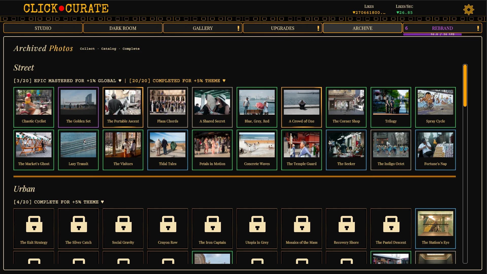View The Corner Shop photo
Image resolution: width=487 pixels, height=274 pixels.
point(346,107)
